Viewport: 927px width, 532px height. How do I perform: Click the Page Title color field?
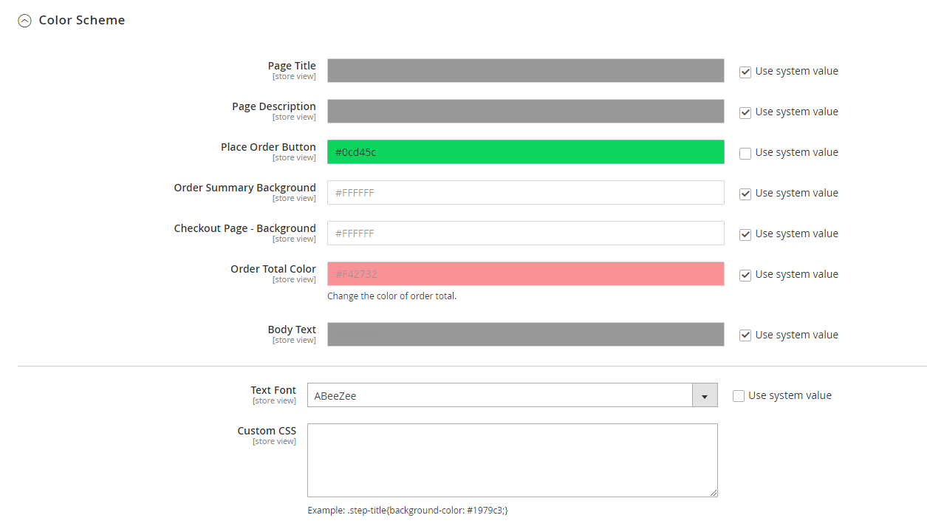525,71
